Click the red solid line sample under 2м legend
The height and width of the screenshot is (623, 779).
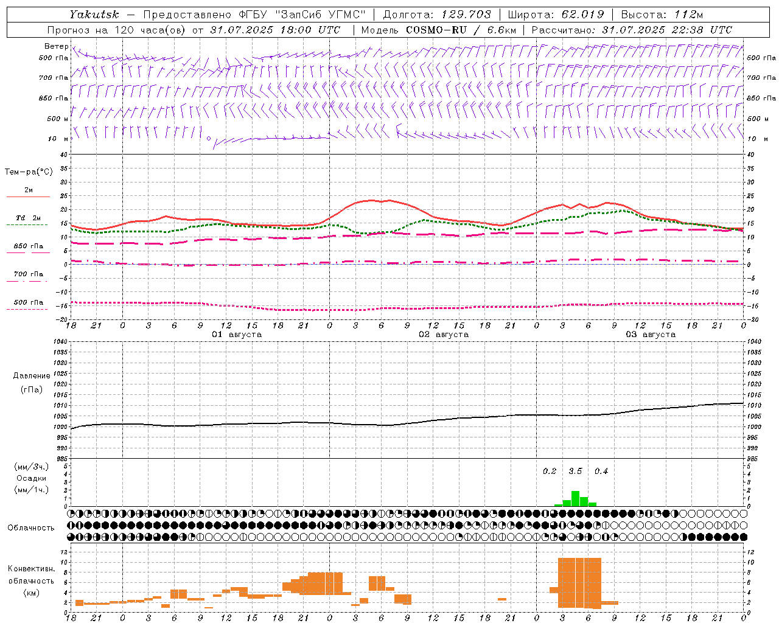click(x=28, y=197)
